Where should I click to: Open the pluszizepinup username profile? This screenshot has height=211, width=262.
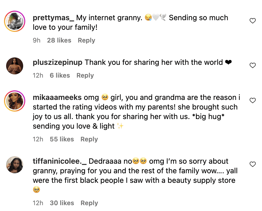click(57, 62)
